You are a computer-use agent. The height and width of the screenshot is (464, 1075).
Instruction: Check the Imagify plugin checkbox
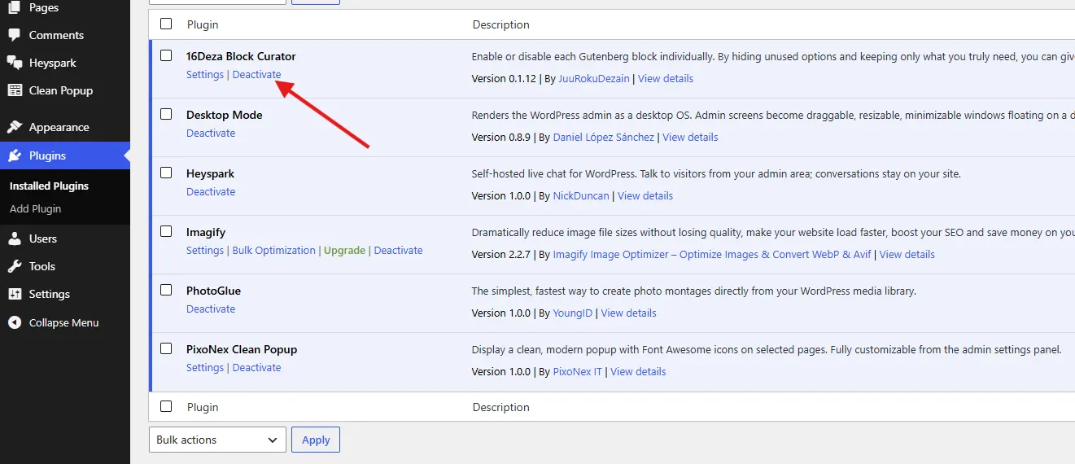pyautogui.click(x=166, y=231)
